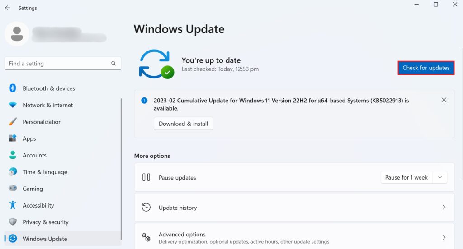
Task: Open the Update history row
Action: coord(294,207)
